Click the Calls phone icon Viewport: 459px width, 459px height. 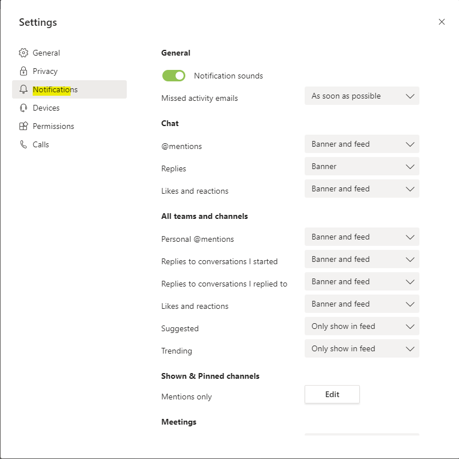[24, 144]
